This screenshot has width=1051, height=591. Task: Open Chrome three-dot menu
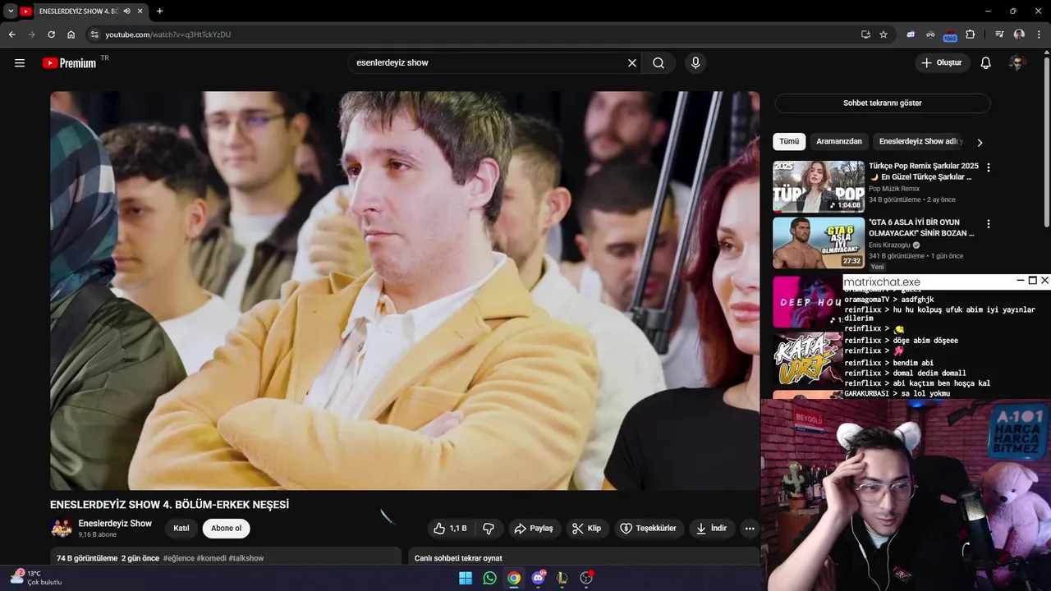[x=1040, y=34]
